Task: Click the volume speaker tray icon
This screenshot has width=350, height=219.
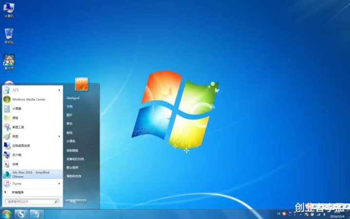Action: [324, 215]
